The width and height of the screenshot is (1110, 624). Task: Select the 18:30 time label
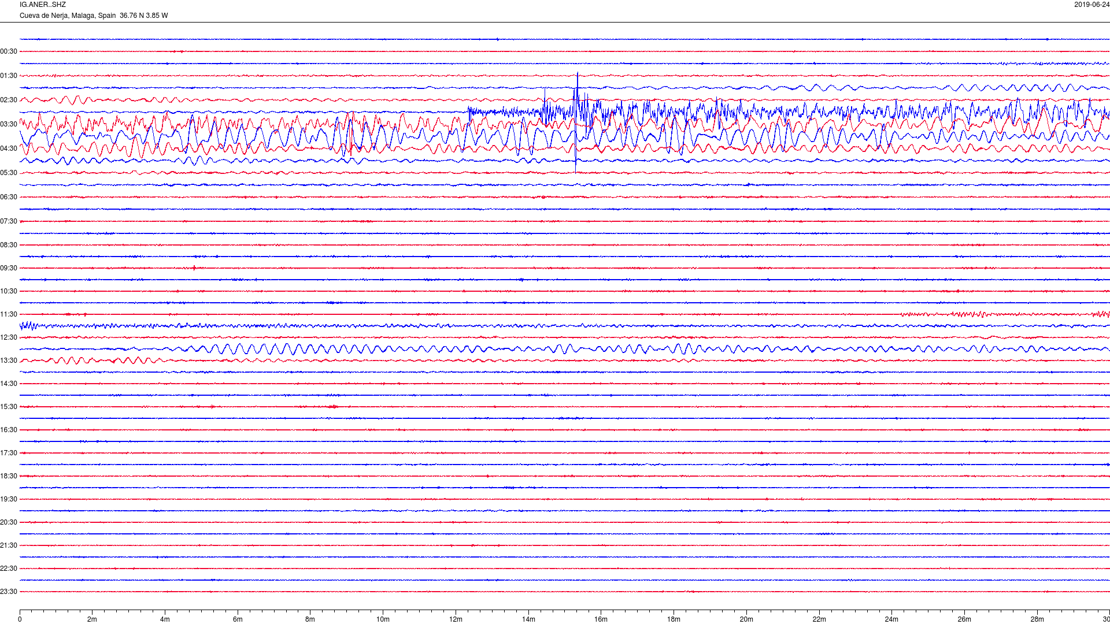coord(9,476)
